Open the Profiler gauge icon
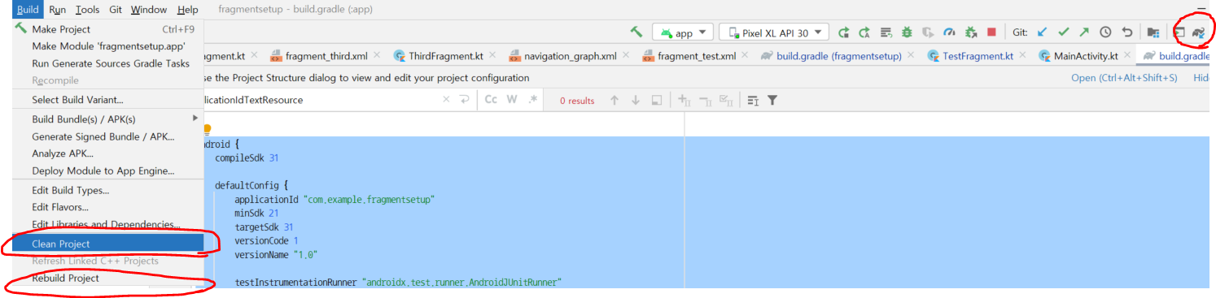The width and height of the screenshot is (1216, 298). pos(949,32)
